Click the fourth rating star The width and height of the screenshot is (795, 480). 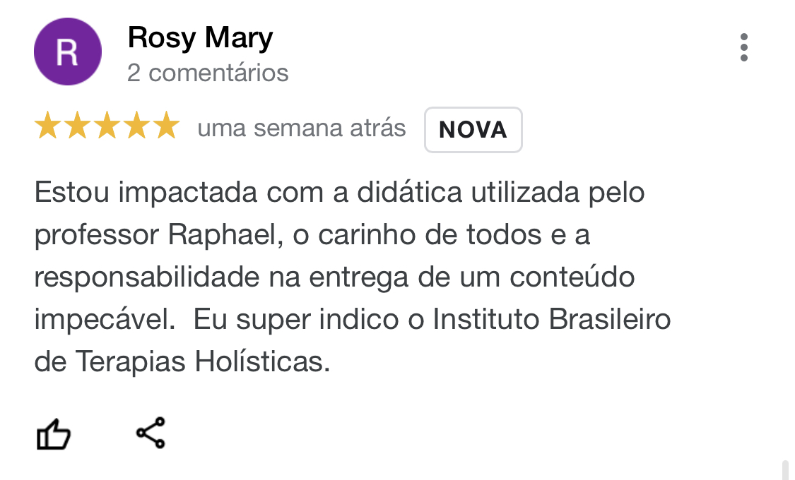click(x=137, y=127)
